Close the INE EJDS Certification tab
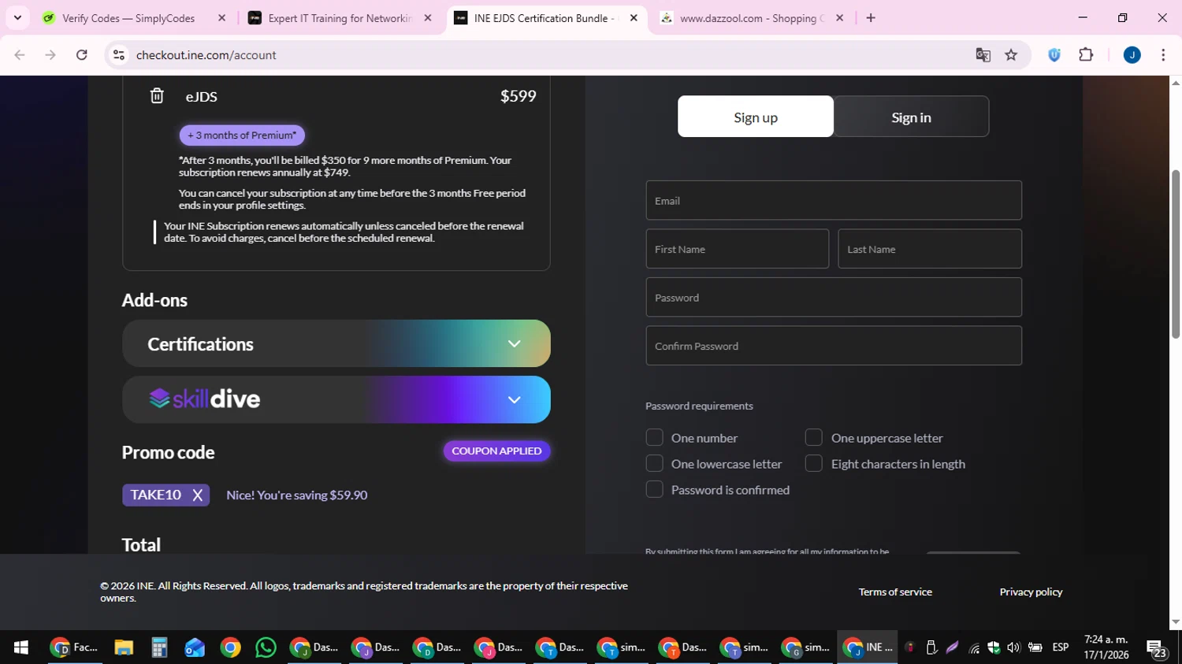This screenshot has height=664, width=1182. (634, 18)
